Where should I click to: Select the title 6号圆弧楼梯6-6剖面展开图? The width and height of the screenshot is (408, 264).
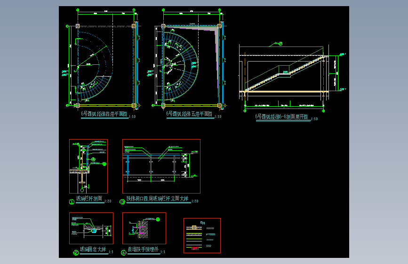coord(281,116)
